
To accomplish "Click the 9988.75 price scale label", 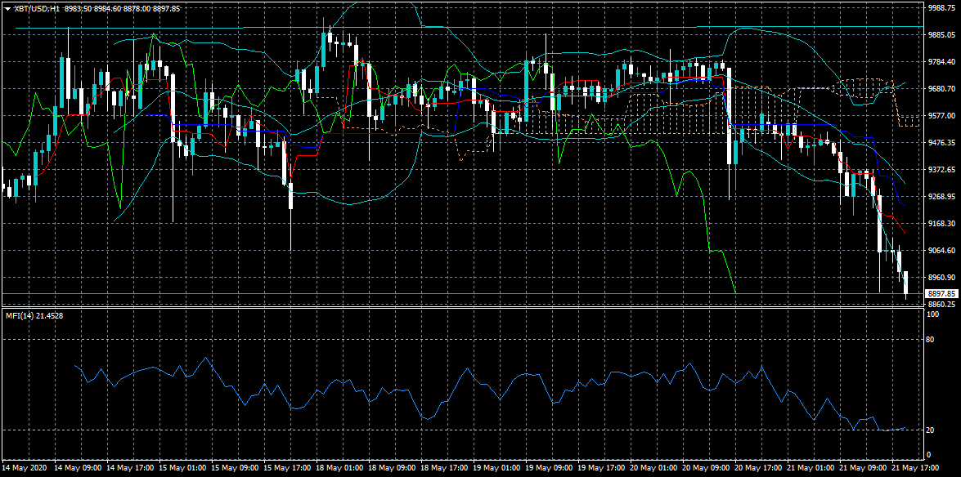I will coord(941,8).
